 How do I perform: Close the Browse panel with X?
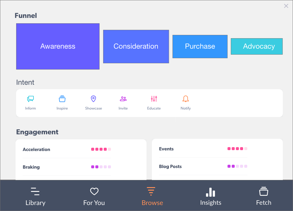tap(286, 6)
